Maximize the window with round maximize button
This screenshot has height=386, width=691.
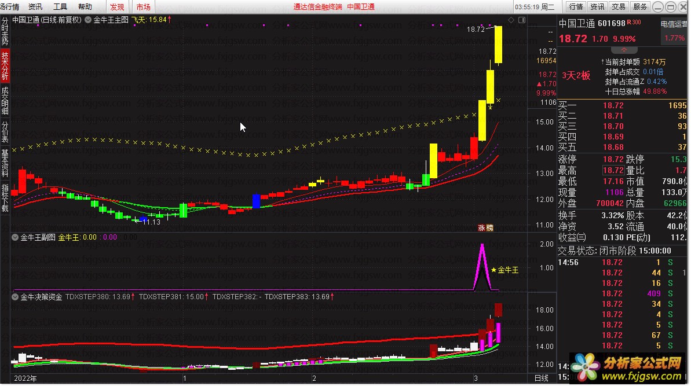pos(671,6)
